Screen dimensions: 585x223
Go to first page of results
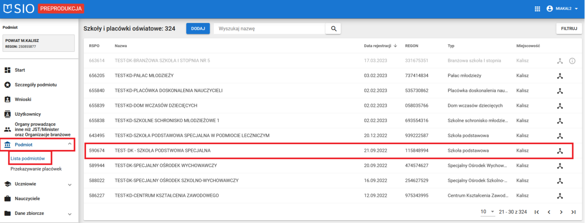tap(537, 212)
